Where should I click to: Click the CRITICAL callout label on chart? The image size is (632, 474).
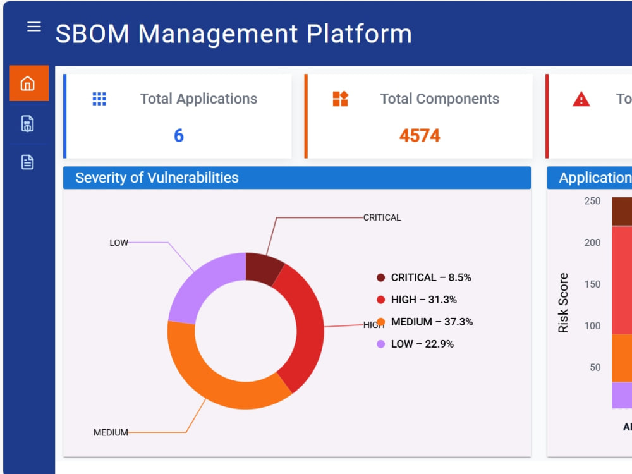click(382, 217)
